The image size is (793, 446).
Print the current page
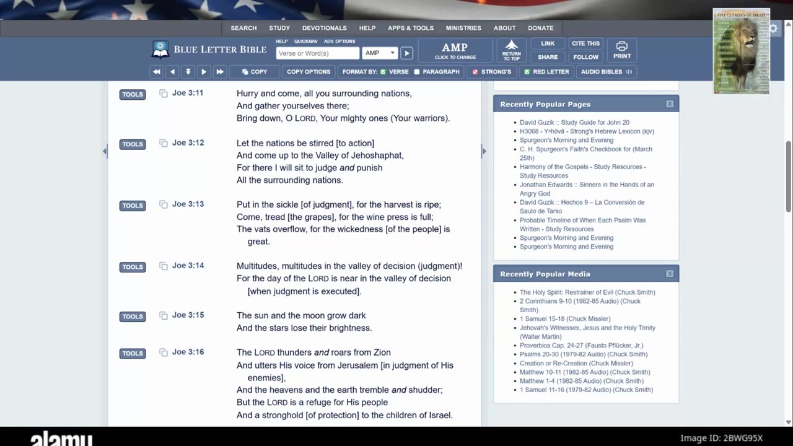[x=622, y=50]
